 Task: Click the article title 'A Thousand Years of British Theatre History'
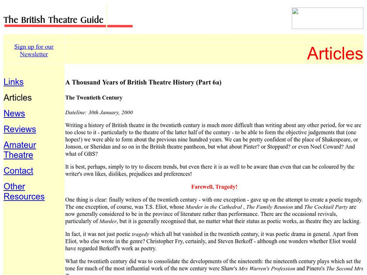(x=143, y=82)
